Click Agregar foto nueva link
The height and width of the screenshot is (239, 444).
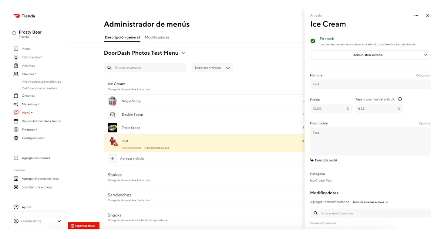[x=157, y=148]
